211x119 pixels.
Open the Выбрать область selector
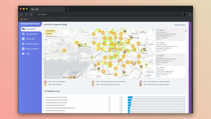pos(180,25)
